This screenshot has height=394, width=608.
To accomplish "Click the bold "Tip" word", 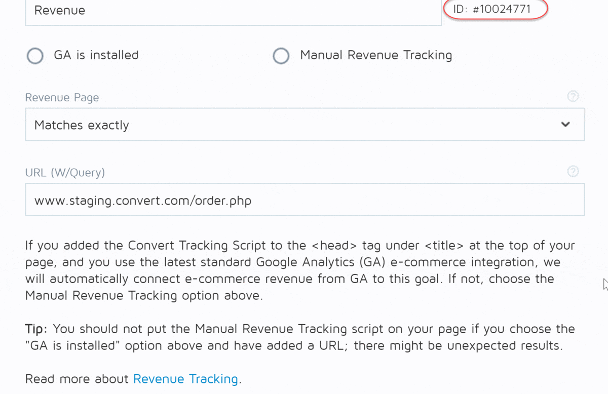I will (x=35, y=329).
